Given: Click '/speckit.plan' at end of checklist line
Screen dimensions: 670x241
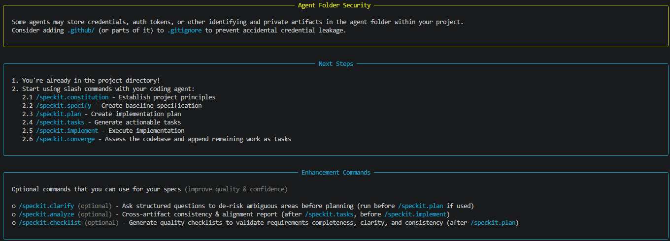Looking at the screenshot, I should coord(493,223).
